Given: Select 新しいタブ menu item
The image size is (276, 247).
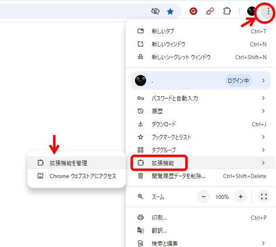Looking at the screenshot, I should click(200, 31).
